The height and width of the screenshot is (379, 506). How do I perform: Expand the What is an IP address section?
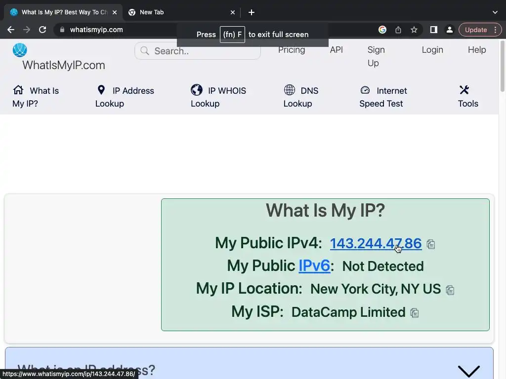click(469, 371)
